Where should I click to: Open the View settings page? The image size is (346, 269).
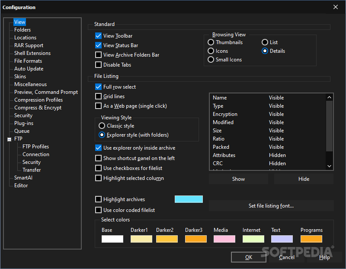pos(19,22)
